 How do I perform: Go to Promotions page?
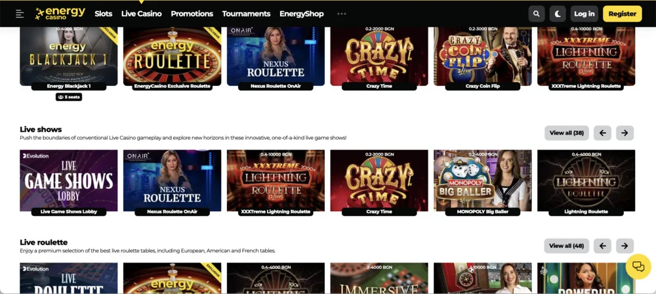[x=192, y=14]
